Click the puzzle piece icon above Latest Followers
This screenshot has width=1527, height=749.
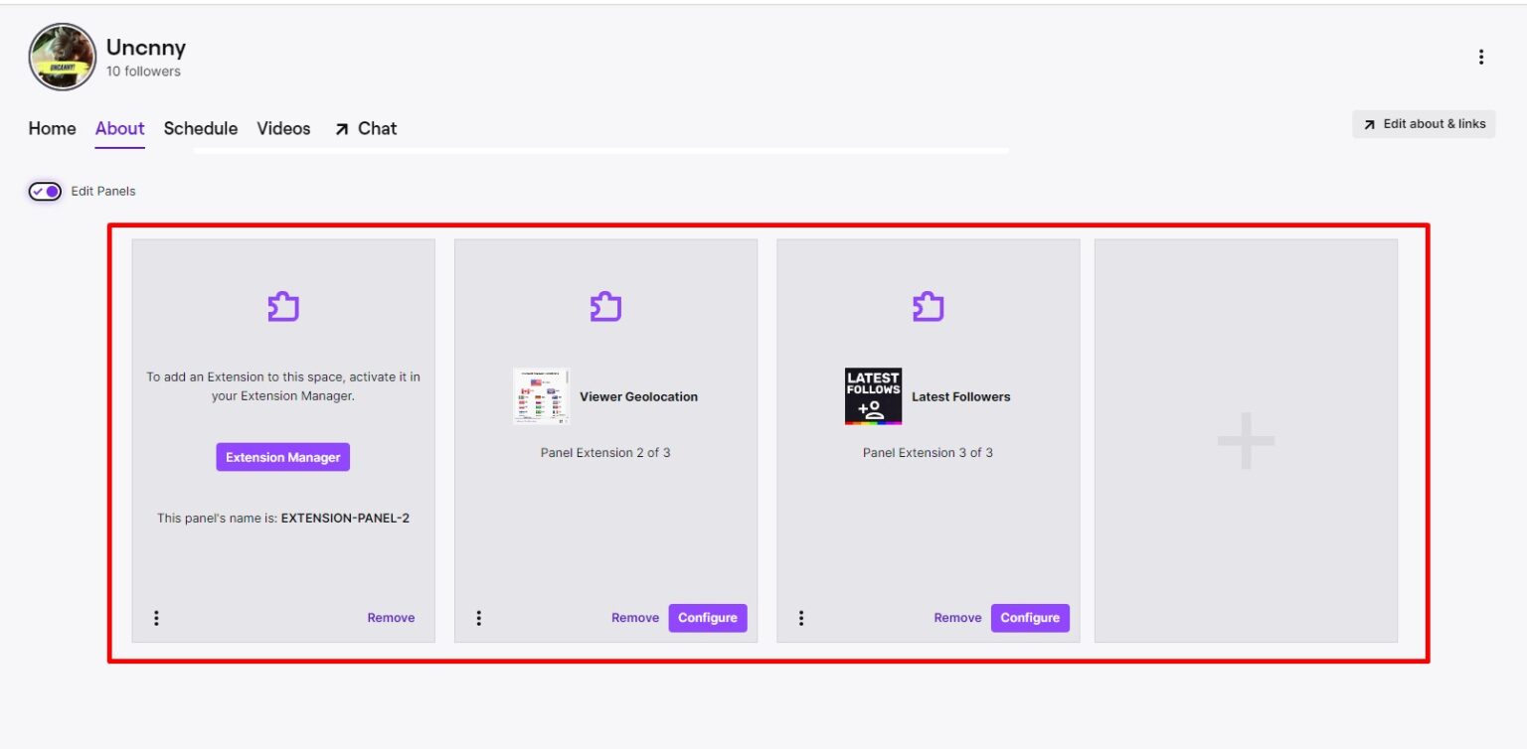coord(928,306)
